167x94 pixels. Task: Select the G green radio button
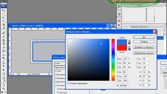coord(118,77)
